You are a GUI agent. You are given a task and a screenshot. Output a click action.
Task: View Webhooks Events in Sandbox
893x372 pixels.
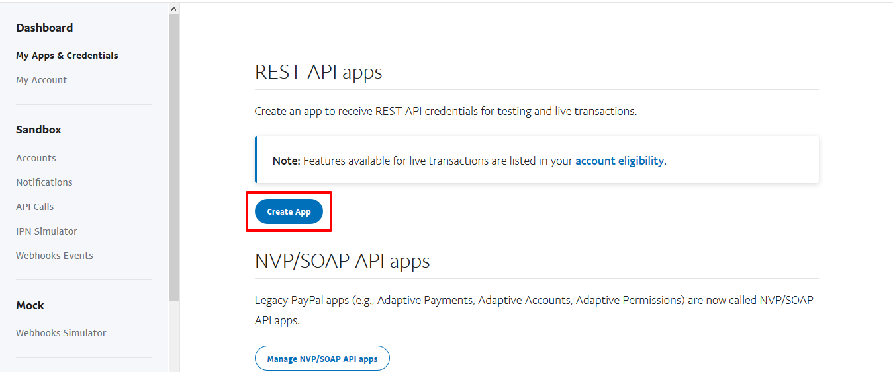point(54,256)
